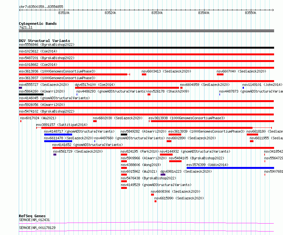Open nsv5926056 (Almarri2020) label
Viewport: 283px width, 235px height.
[x=42, y=105]
